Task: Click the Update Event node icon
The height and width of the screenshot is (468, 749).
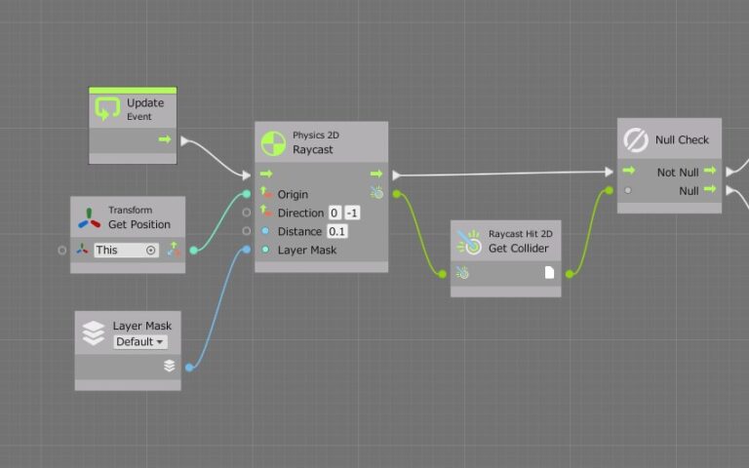Action: 107,109
